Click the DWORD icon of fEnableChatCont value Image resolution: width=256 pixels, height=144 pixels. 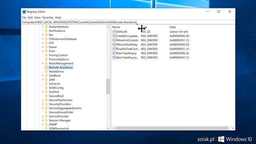coord(114,49)
